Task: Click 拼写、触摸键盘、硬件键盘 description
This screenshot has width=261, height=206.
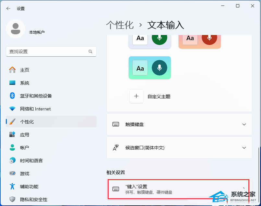Action: click(149, 192)
